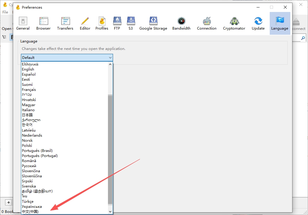Choose 中文(中国) from the language list
This screenshot has width=308, height=215.
coord(30,212)
